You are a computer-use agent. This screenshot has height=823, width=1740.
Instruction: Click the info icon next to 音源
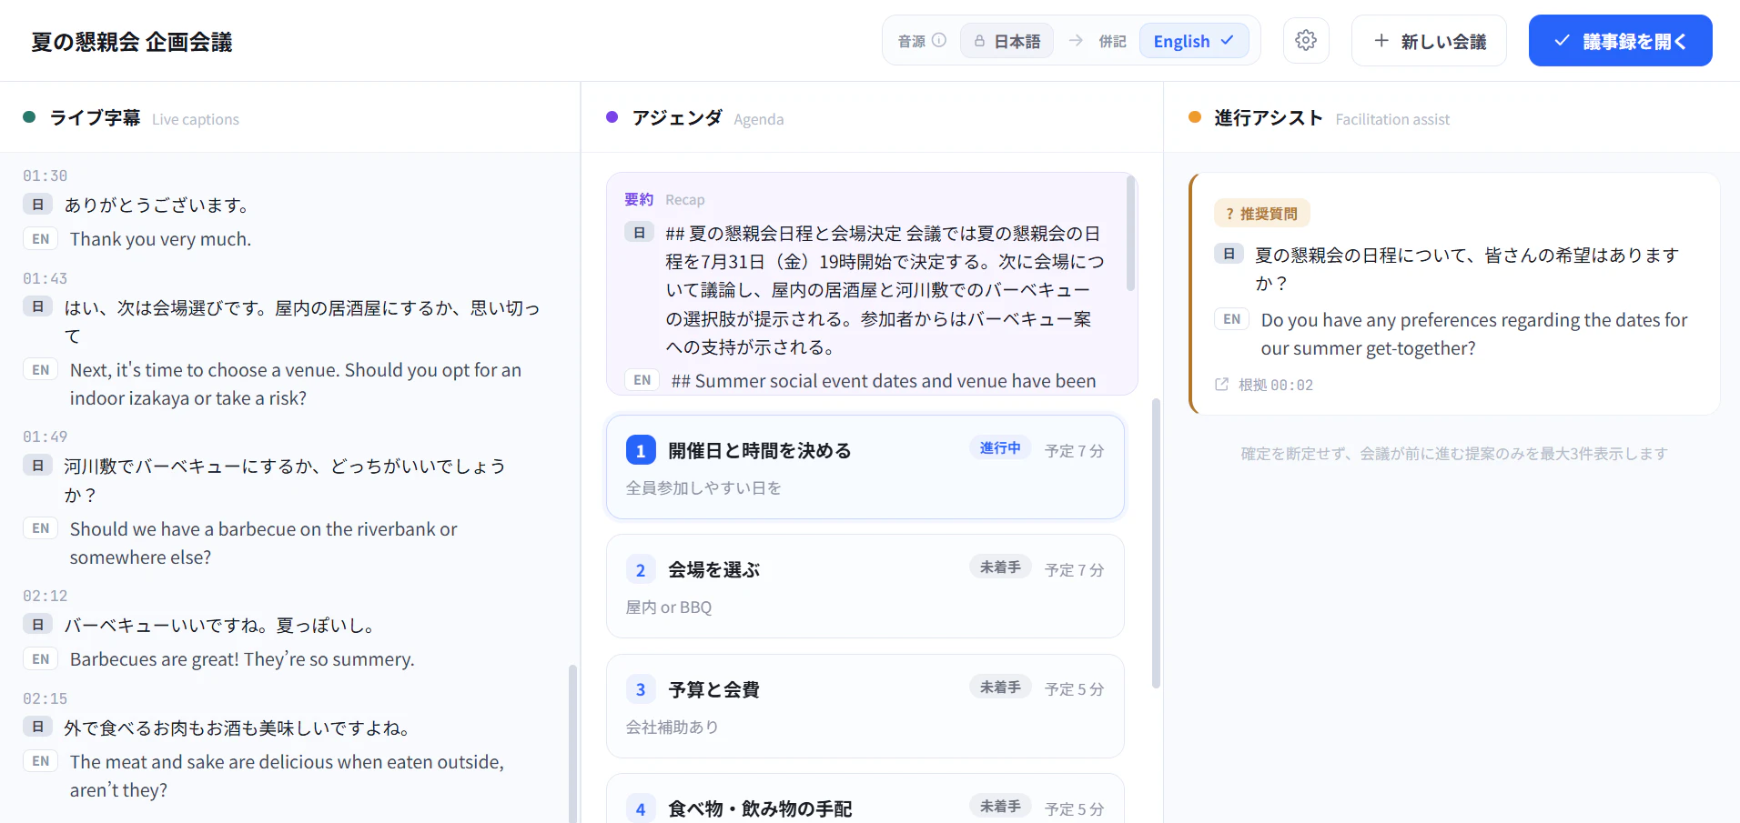[939, 40]
